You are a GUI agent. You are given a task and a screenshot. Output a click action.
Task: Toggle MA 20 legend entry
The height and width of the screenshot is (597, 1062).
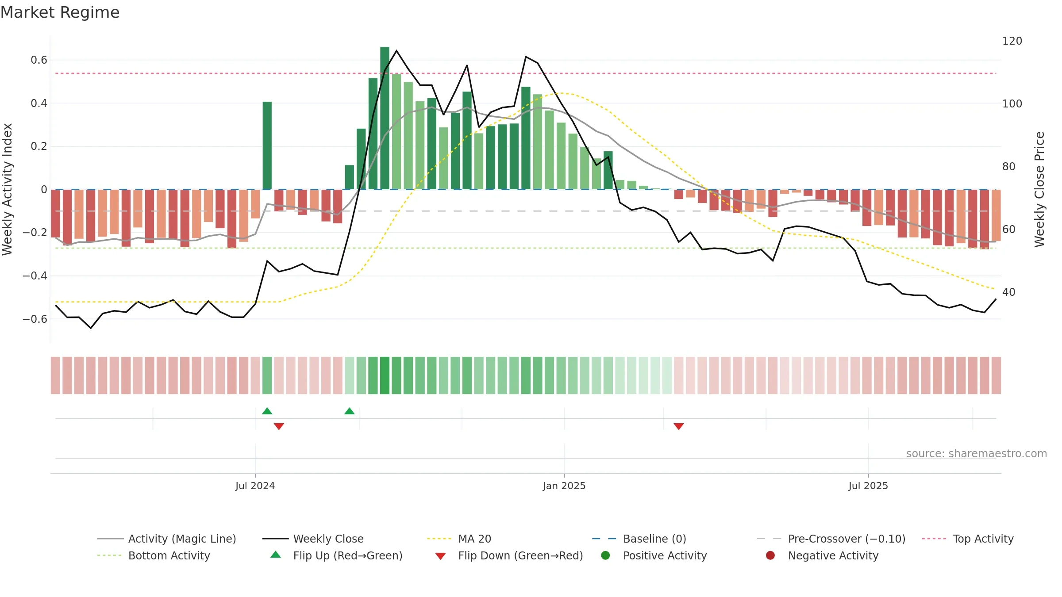coord(459,539)
